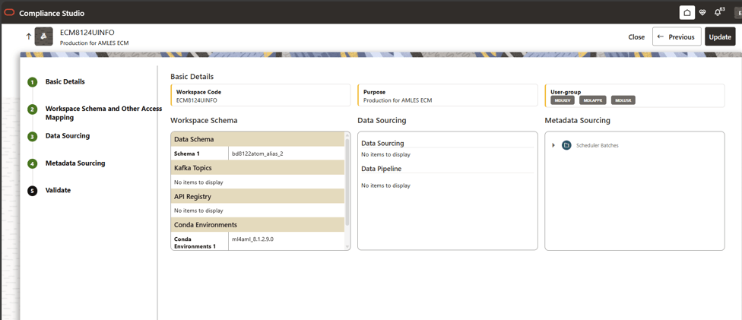Select step 1 green circle
The height and width of the screenshot is (320, 742).
click(x=32, y=82)
